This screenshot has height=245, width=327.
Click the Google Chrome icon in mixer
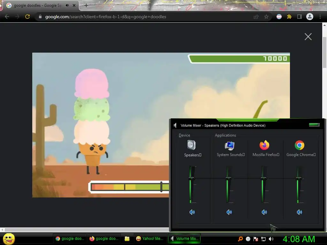tap(300, 145)
